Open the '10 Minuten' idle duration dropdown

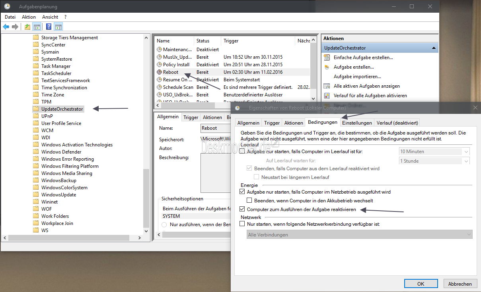click(434, 152)
